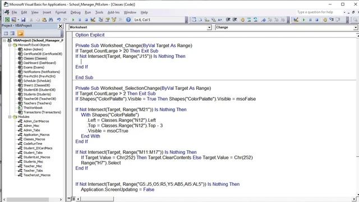Click the Cut scissors icon
Screen dimensions: 359x202
pos(31,20)
